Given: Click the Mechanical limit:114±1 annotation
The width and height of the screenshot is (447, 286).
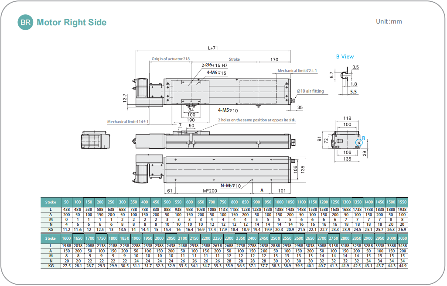Looking at the screenshot, I should [128, 122].
